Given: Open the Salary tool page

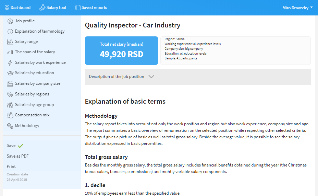Looking at the screenshot, I should click(x=53, y=8).
